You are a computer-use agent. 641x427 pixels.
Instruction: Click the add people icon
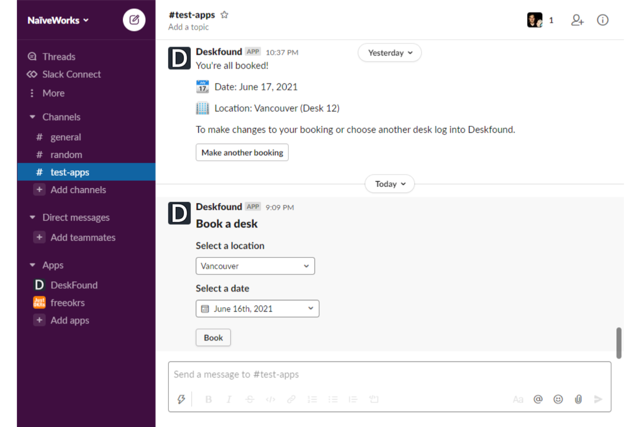(577, 20)
